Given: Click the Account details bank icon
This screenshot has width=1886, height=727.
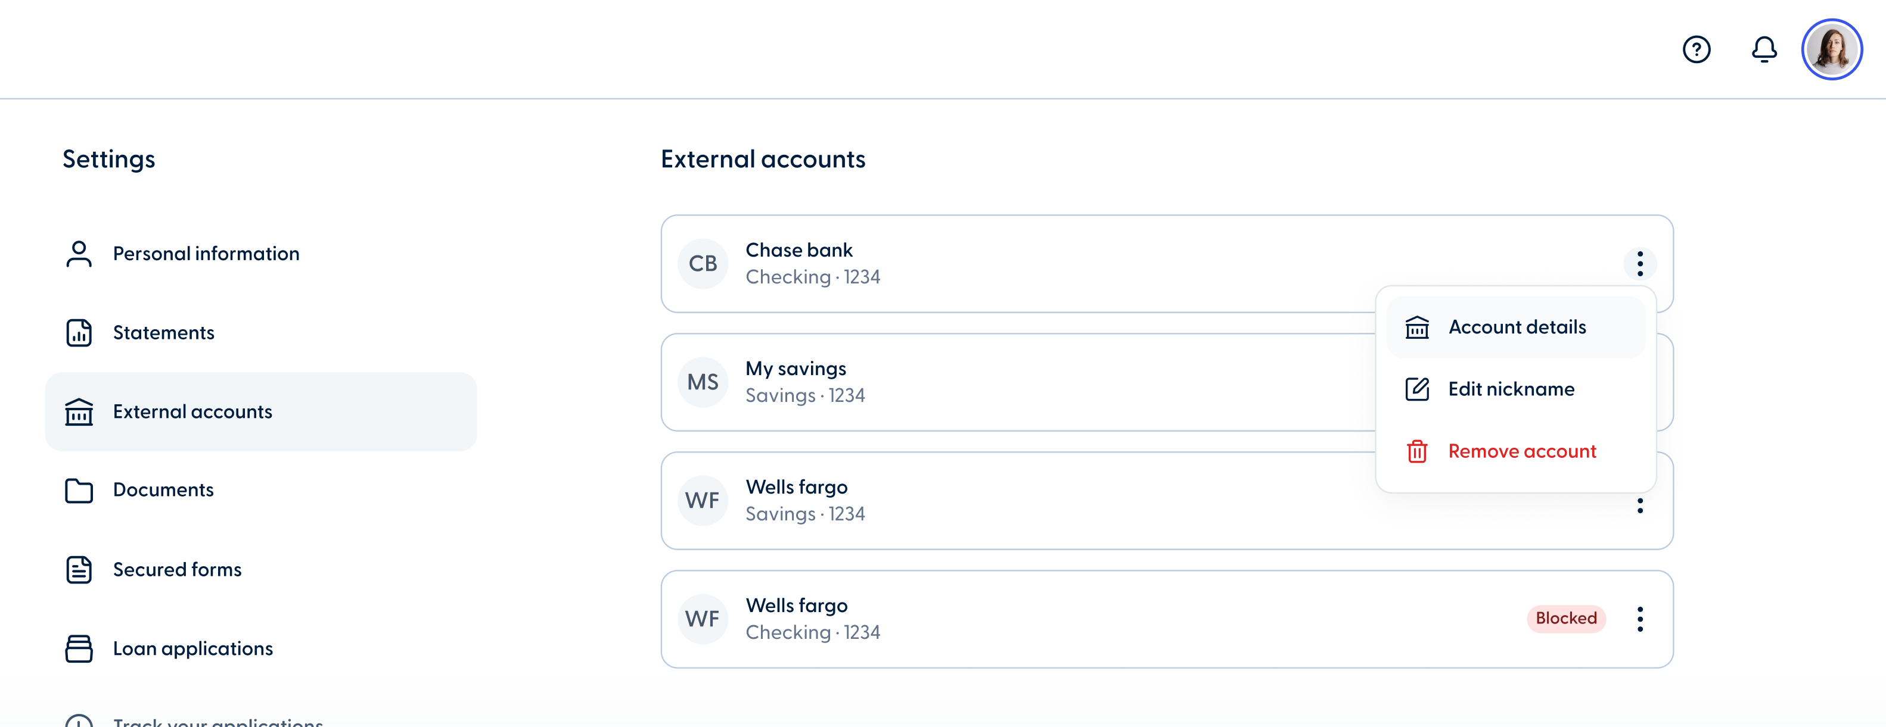Looking at the screenshot, I should tap(1418, 327).
